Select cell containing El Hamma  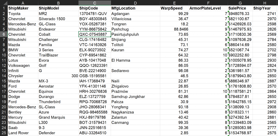135,60
